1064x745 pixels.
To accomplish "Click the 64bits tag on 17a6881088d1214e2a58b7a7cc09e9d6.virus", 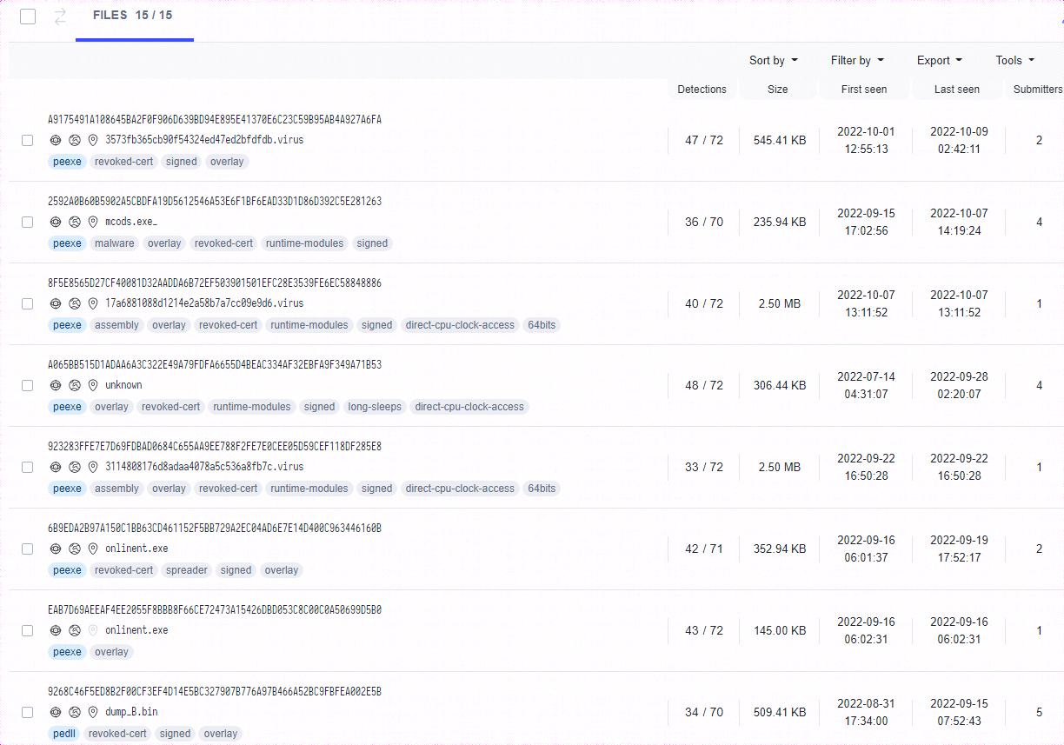I will click(x=542, y=325).
